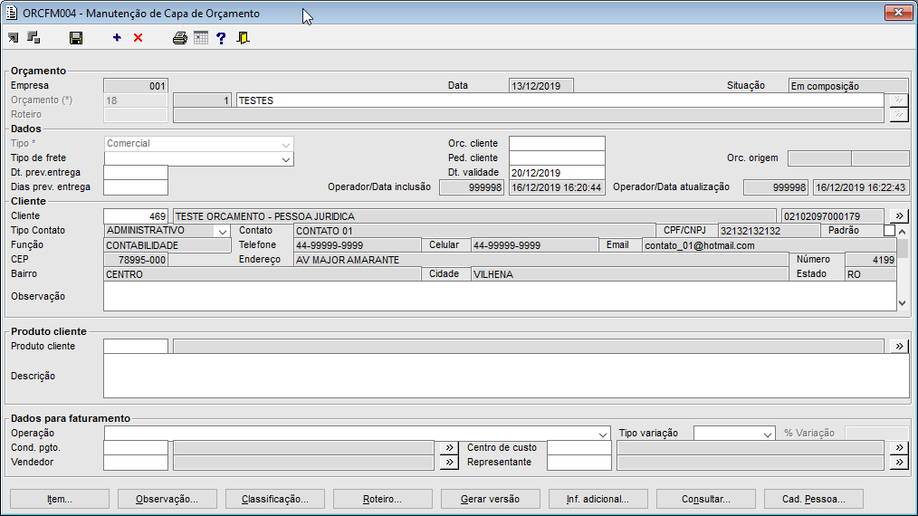Click the Dias prev. entrega field
Image resolution: width=918 pixels, height=516 pixels.
coord(136,187)
